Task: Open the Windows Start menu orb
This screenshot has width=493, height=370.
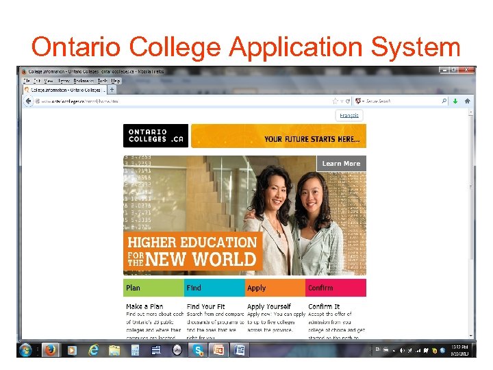Action: click(x=25, y=350)
